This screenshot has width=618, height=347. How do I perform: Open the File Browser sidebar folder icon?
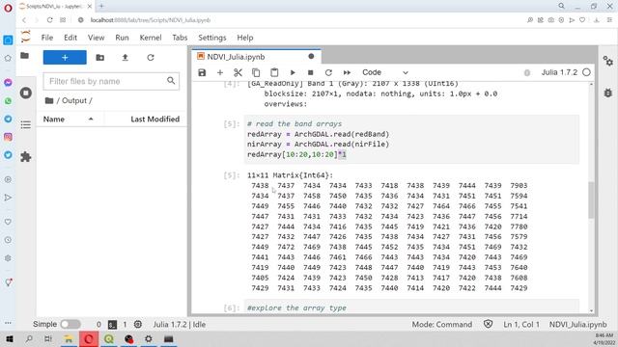24,56
